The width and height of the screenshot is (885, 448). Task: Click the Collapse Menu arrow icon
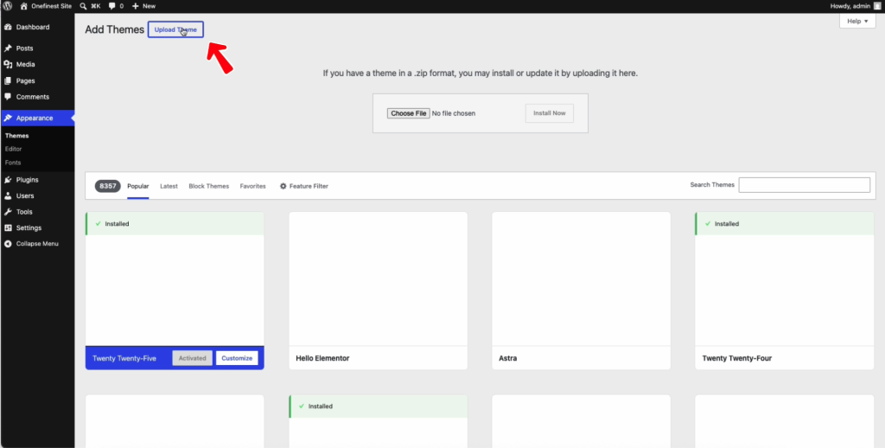point(8,244)
